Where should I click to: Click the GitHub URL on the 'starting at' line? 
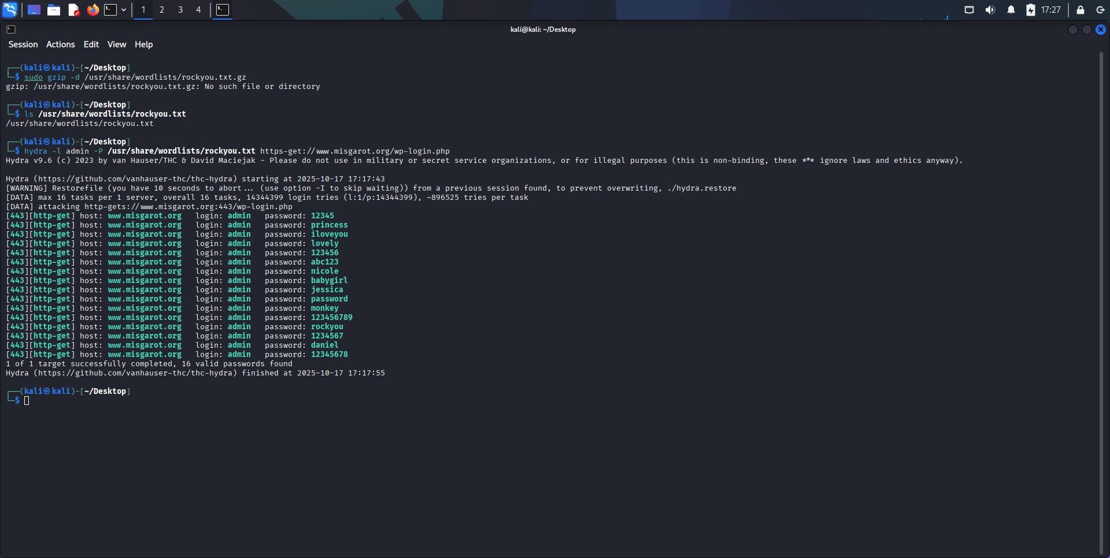tap(135, 179)
